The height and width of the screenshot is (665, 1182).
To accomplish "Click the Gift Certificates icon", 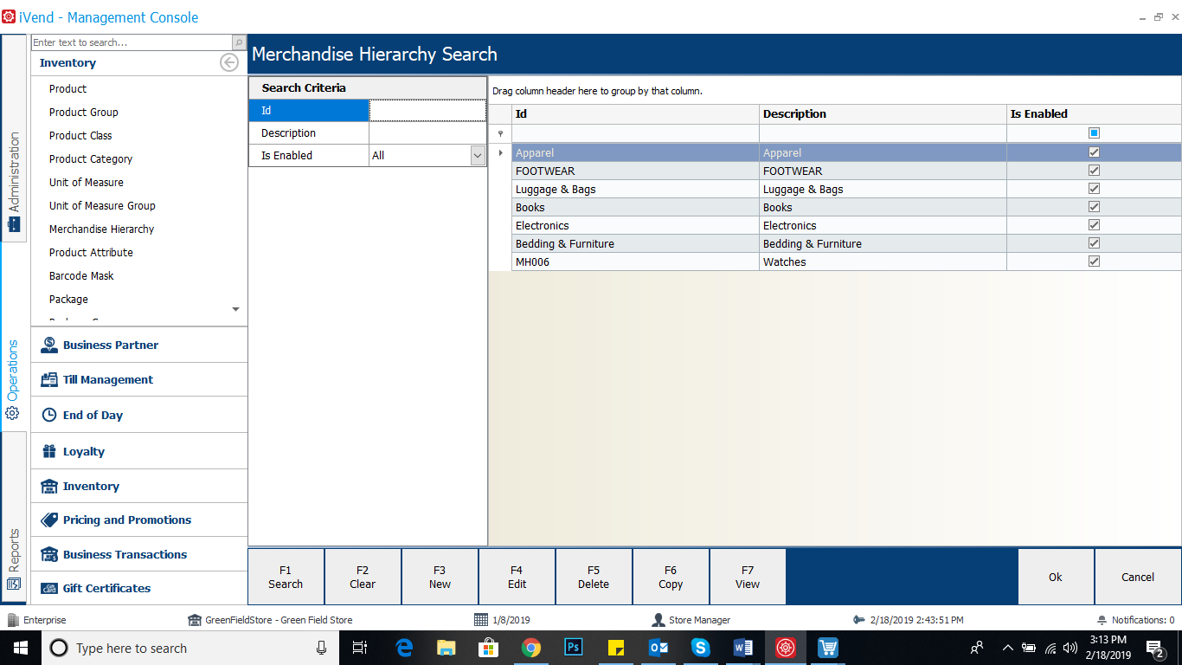I will pos(49,588).
